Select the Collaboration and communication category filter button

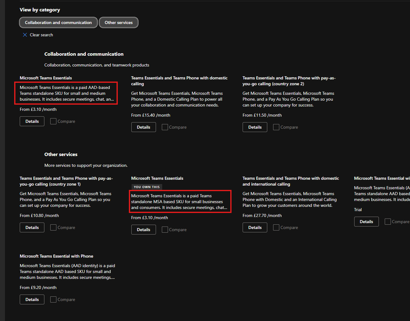58,22
